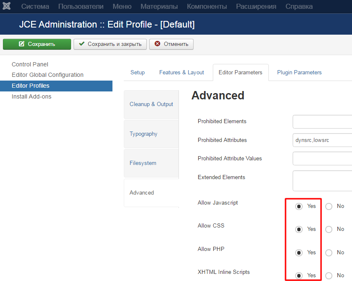Open the Typography section
This screenshot has height=281, width=352.
(x=143, y=134)
